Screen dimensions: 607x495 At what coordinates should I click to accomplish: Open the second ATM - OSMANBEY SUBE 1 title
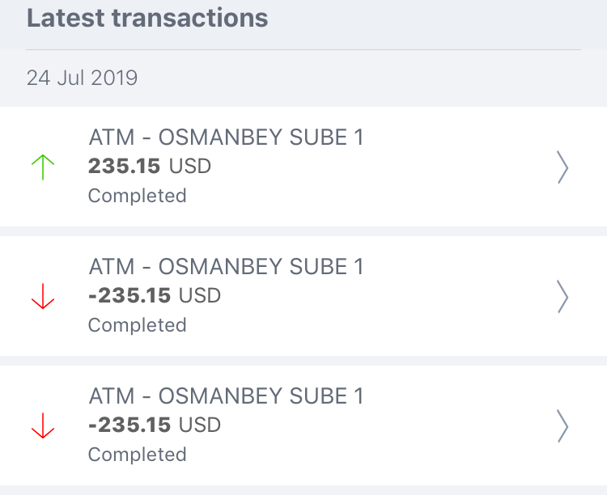(x=226, y=267)
